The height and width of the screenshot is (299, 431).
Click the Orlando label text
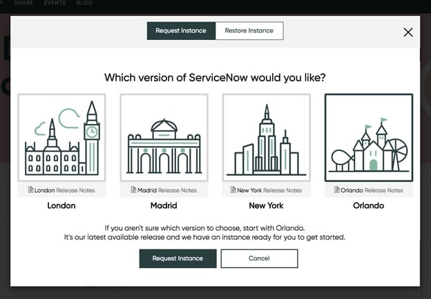coord(369,205)
